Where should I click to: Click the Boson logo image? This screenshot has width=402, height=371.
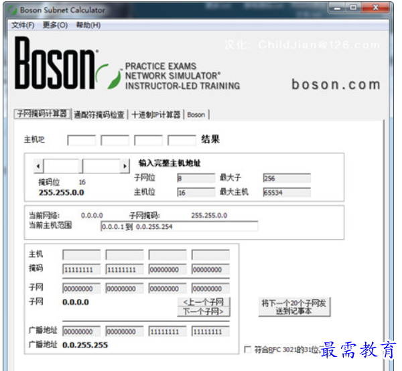pyautogui.click(x=68, y=64)
